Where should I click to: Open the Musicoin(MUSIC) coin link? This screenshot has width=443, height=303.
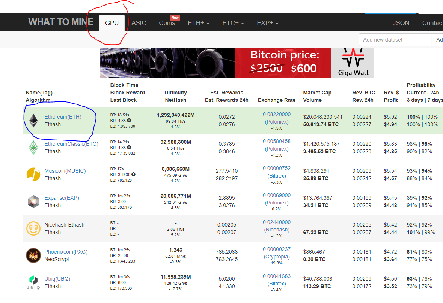click(65, 171)
